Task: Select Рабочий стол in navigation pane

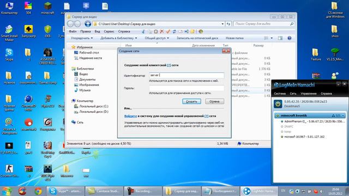Action: 86,53
